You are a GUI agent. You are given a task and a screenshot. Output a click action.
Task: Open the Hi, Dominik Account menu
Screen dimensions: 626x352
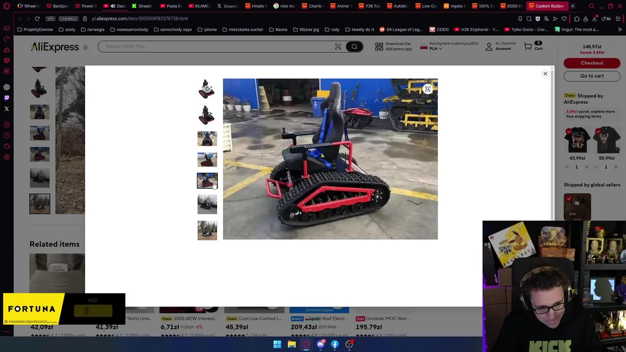(x=500, y=46)
